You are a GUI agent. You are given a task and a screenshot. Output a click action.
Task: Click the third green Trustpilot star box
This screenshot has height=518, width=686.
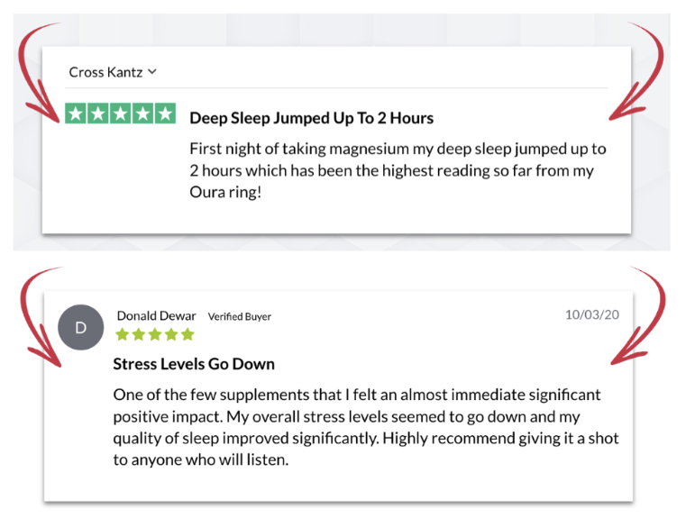click(x=120, y=114)
